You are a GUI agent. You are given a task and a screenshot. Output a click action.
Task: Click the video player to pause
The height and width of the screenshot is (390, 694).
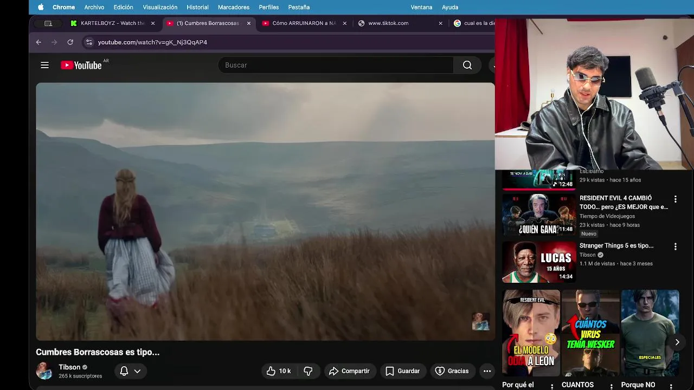tap(265, 211)
